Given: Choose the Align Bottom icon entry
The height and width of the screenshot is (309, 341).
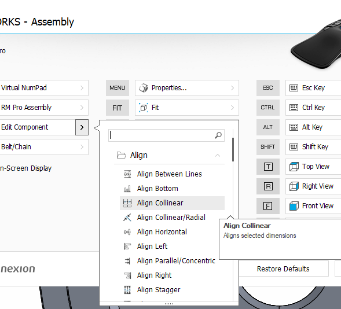Looking at the screenshot, I should click(x=127, y=189).
